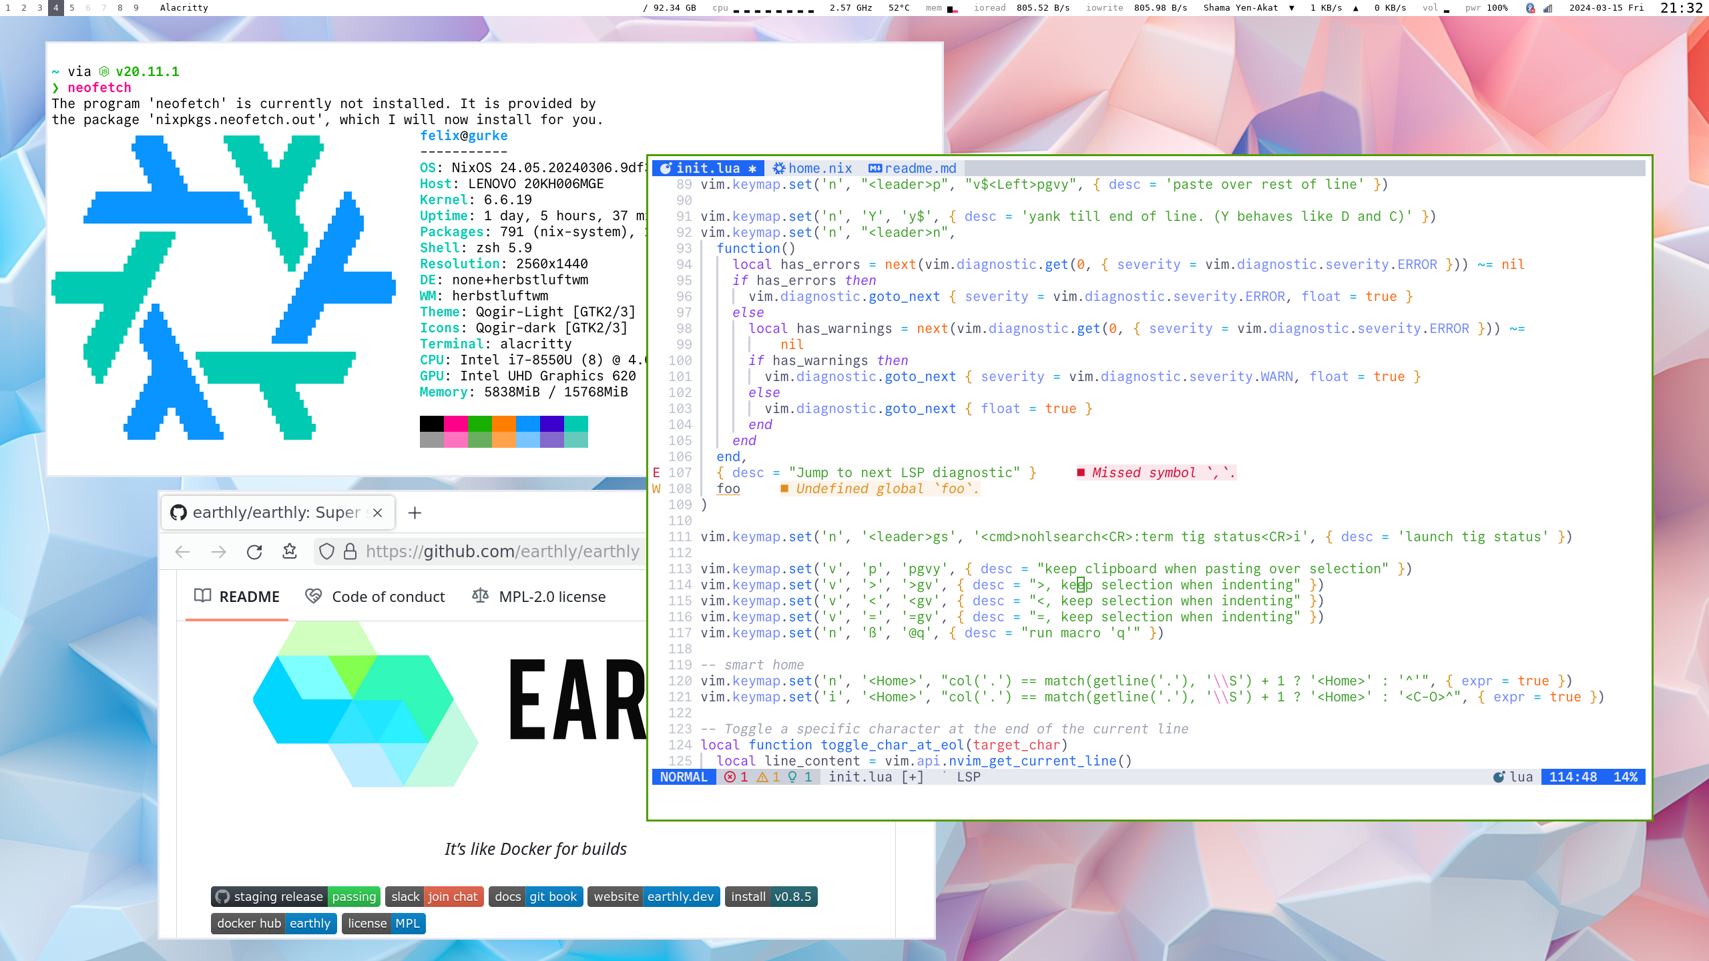1709x961 pixels.
Task: Click the hint lightbulb icon in statusline
Action: tap(792, 777)
